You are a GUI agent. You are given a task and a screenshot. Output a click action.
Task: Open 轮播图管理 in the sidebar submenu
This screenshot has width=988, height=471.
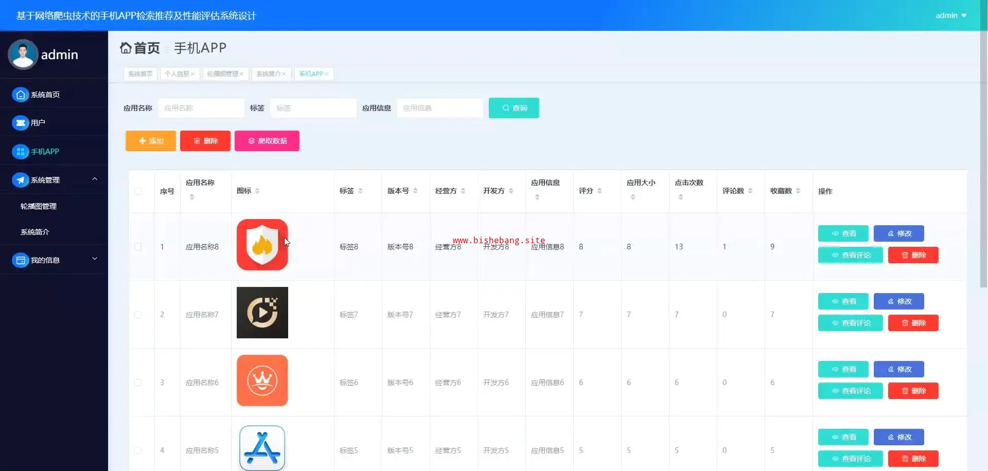click(39, 206)
